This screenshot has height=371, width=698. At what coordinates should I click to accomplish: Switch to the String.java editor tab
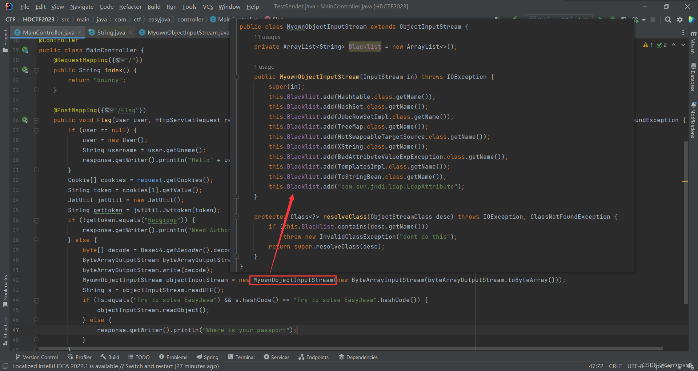click(x=111, y=32)
